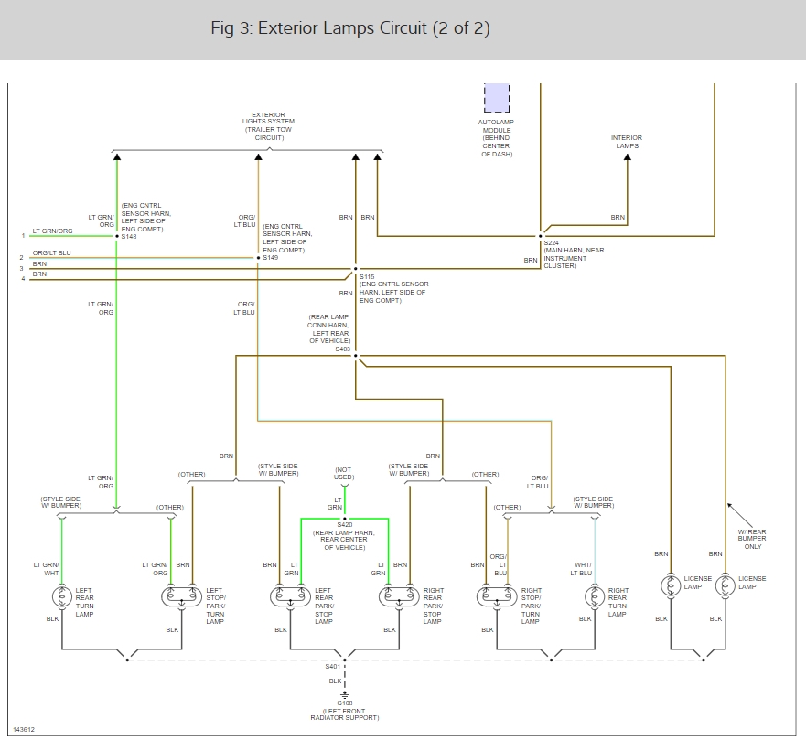
Task: Select the Left Rear Turn Lamp symbol
Action: click(x=61, y=597)
